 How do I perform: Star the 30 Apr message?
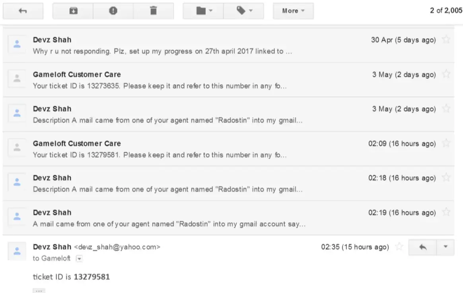click(446, 40)
